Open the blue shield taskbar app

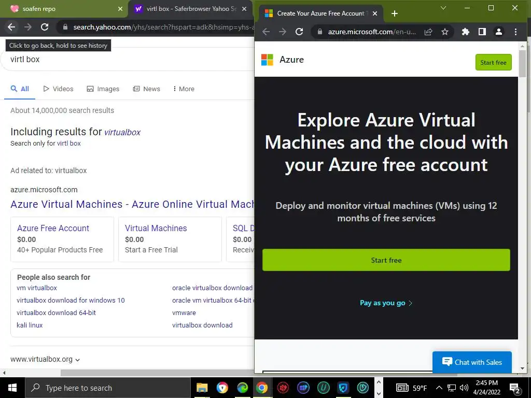point(343,388)
